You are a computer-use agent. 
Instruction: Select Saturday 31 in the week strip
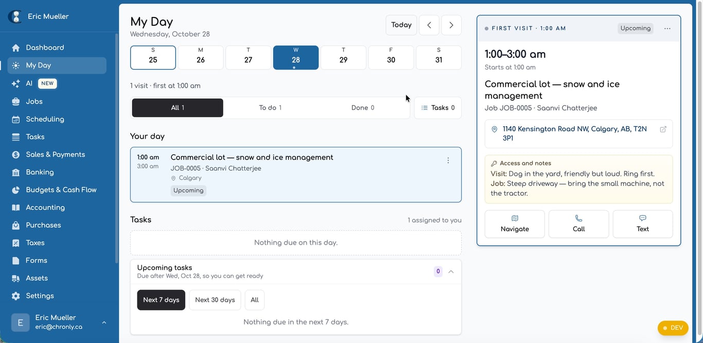[438, 58]
